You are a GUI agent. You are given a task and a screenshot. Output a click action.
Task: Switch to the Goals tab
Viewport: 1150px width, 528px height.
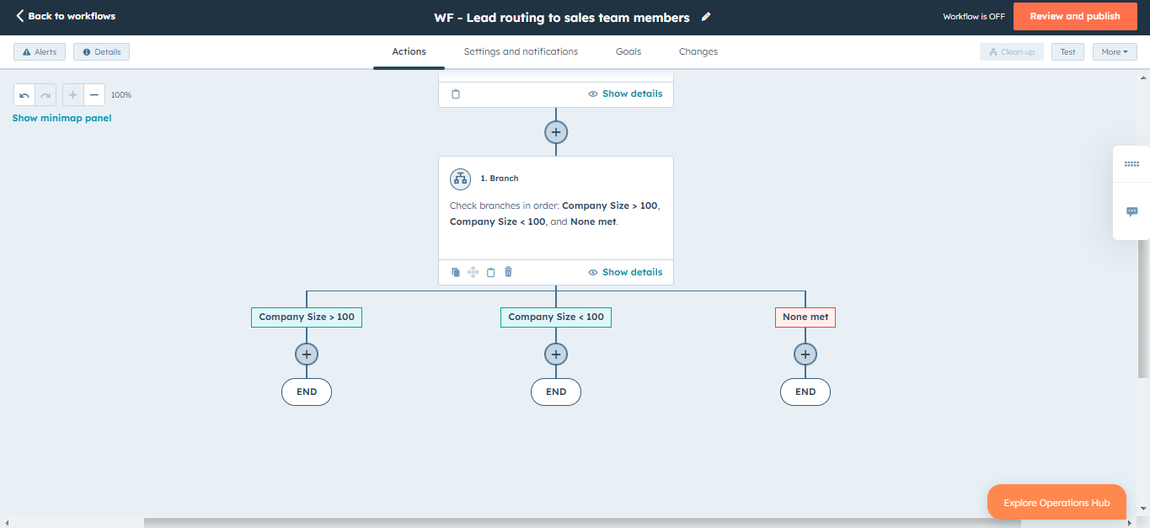(628, 51)
